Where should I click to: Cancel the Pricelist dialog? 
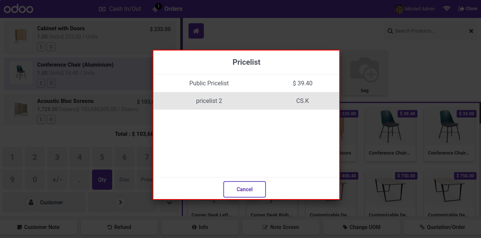point(245,189)
